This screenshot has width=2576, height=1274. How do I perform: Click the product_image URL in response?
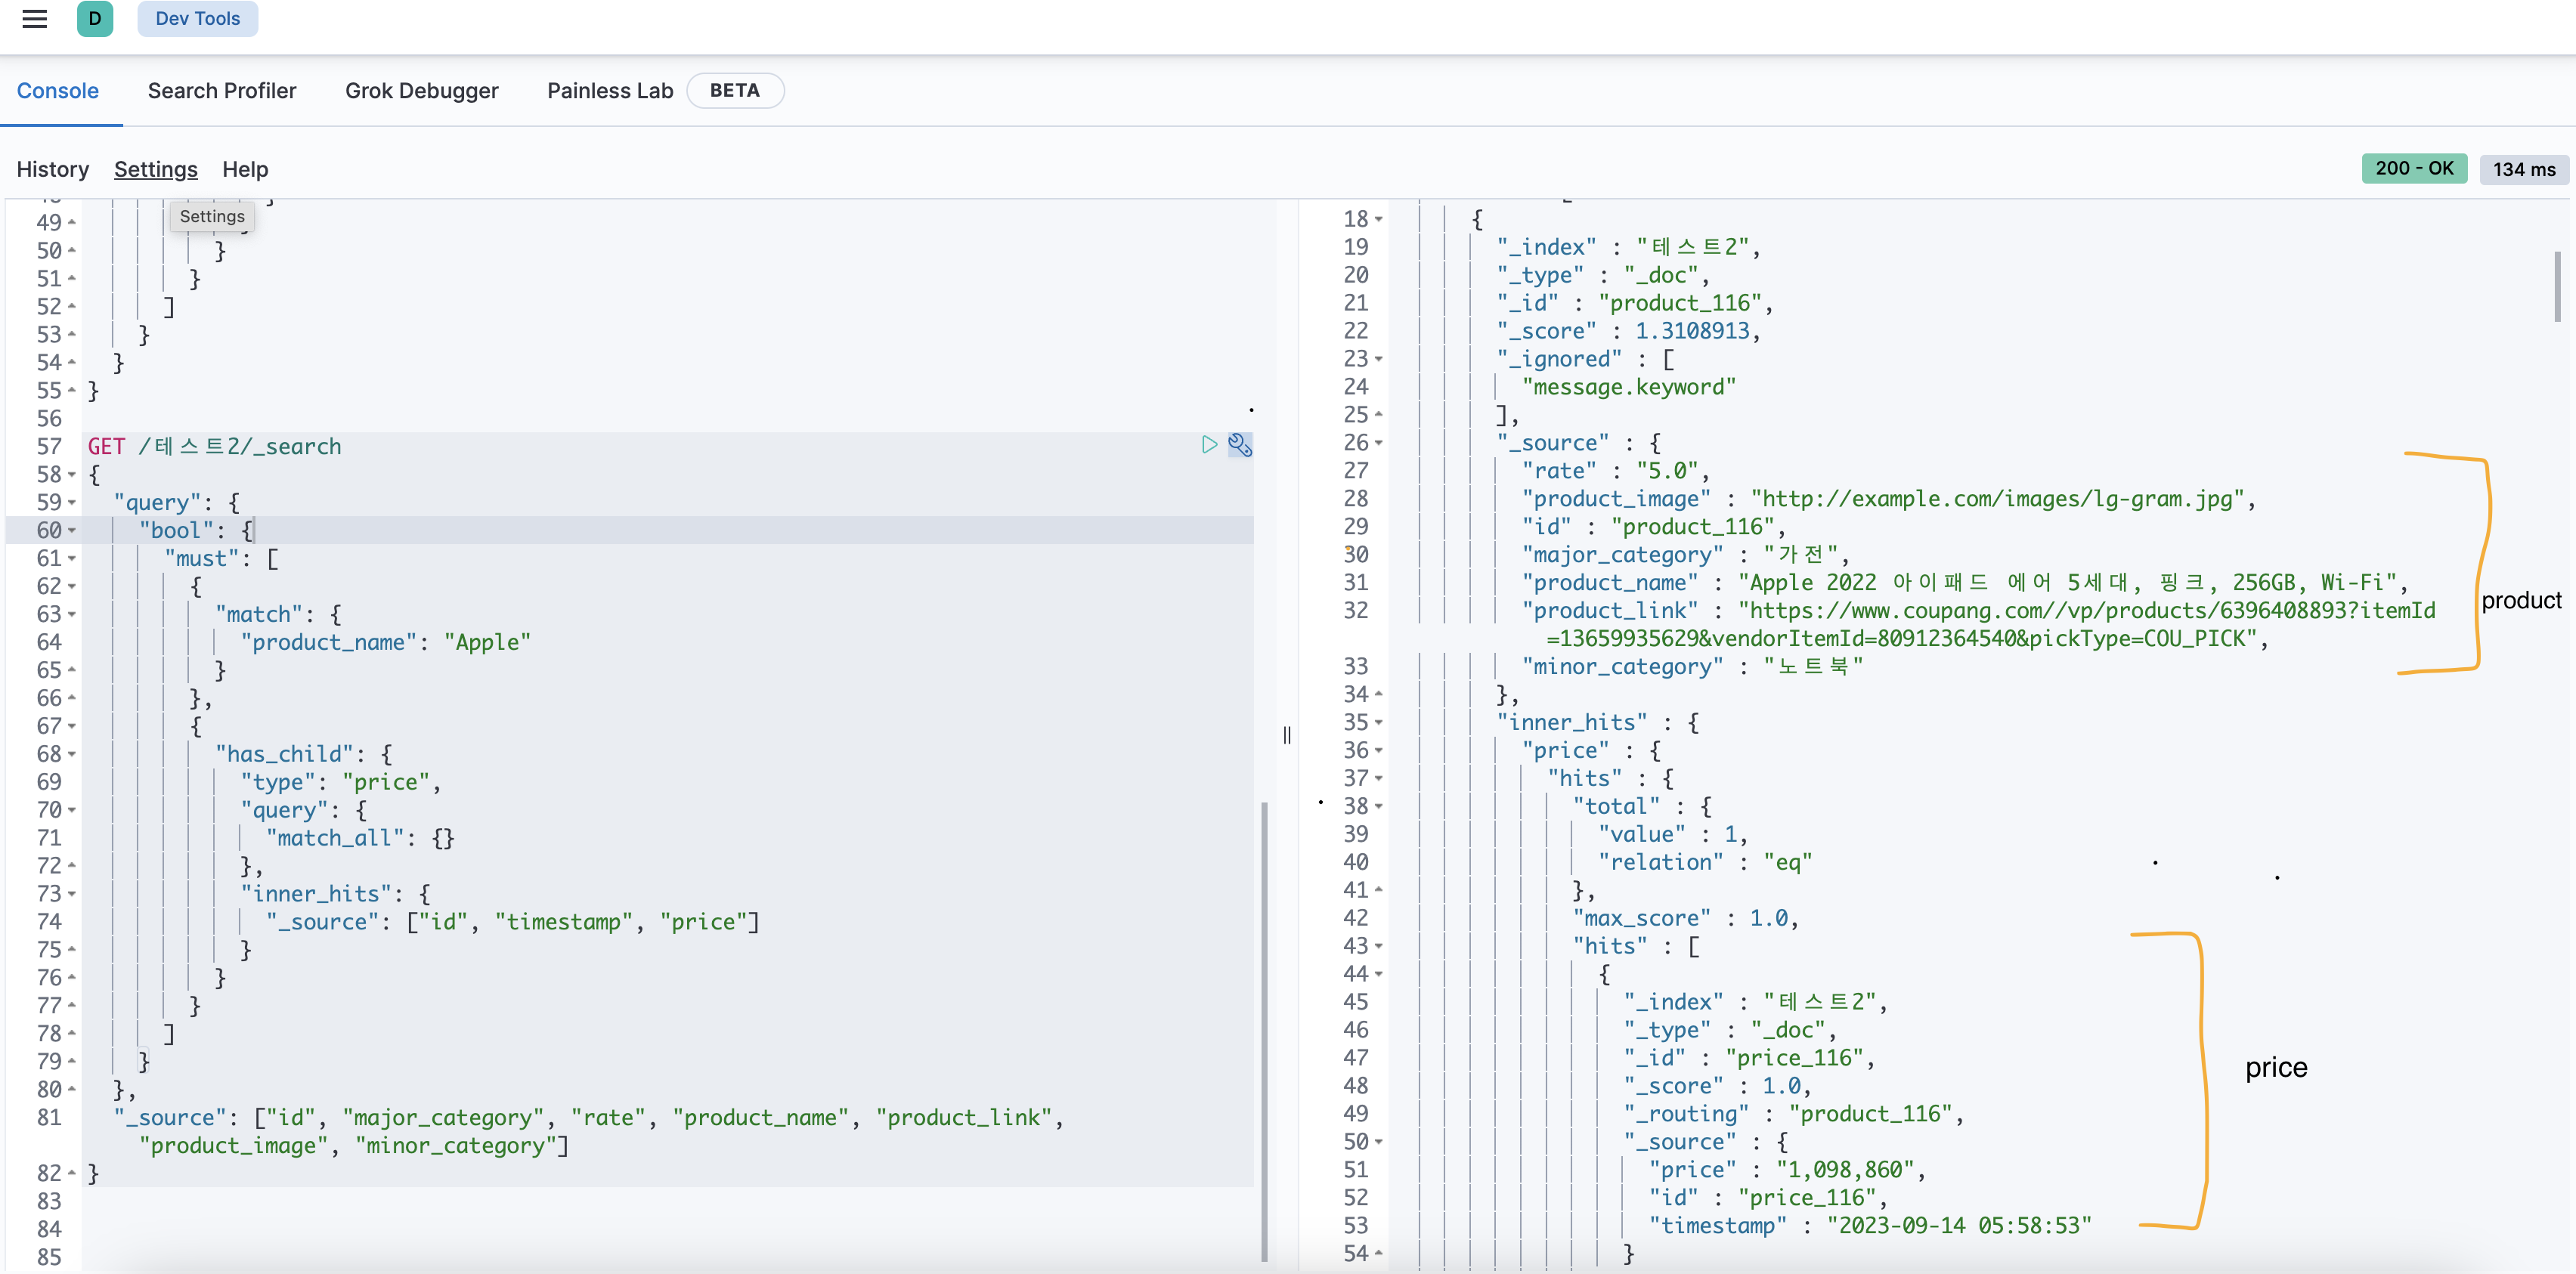pyautogui.click(x=1998, y=500)
